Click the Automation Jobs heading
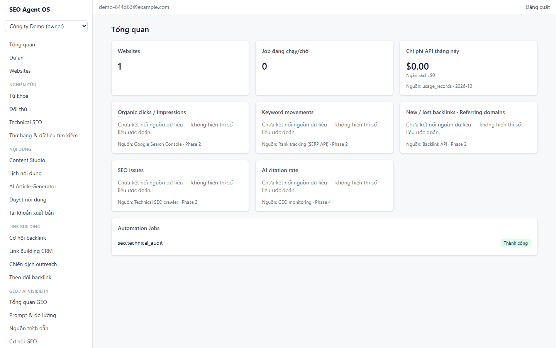 pyautogui.click(x=139, y=228)
